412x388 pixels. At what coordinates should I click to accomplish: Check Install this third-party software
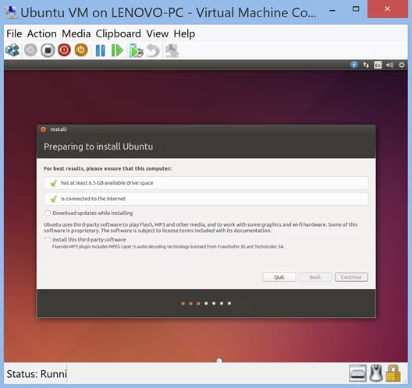pyautogui.click(x=48, y=239)
